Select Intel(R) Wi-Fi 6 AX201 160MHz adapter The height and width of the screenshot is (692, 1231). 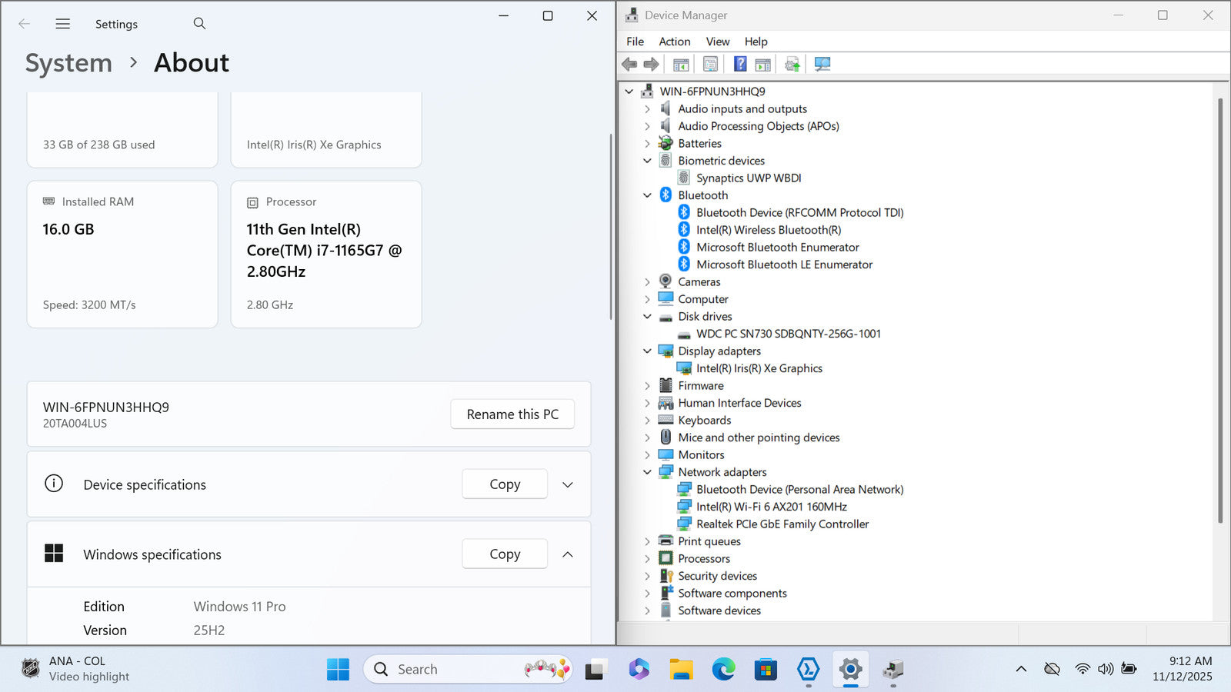coord(771,507)
